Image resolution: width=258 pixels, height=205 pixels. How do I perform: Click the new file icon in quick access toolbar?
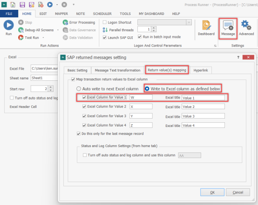(x=13, y=5)
